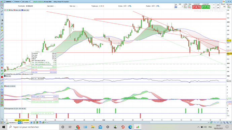
Task: Click the red plus add-indicator icon above chart
Action: point(5,10)
